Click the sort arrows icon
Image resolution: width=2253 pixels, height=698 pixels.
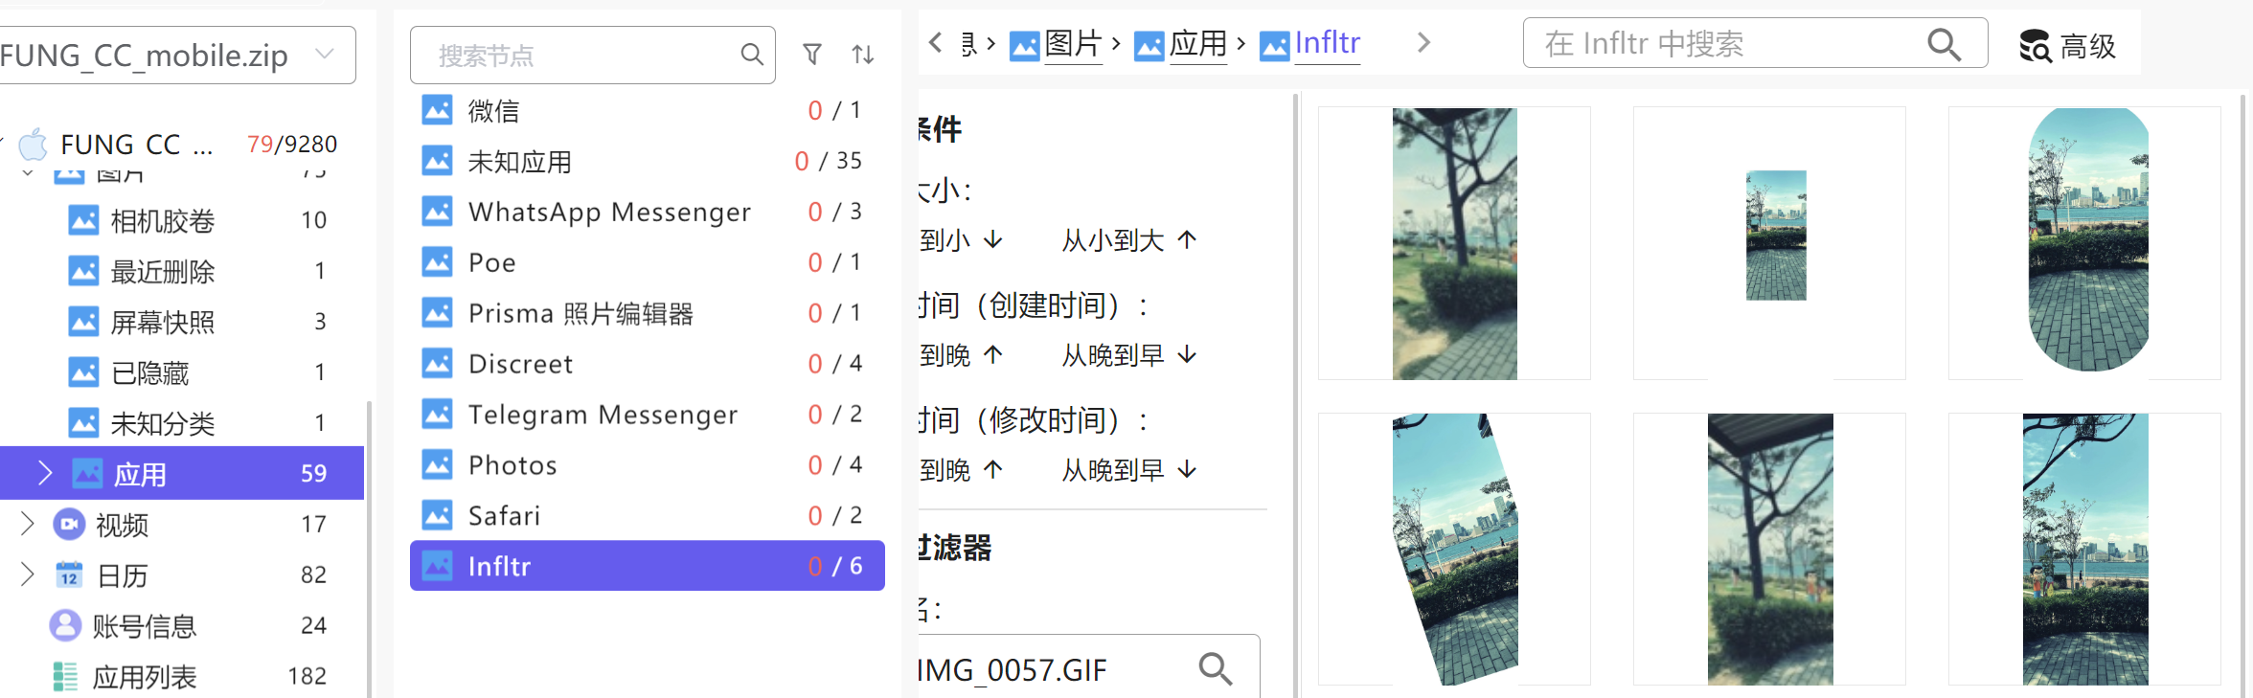click(862, 55)
